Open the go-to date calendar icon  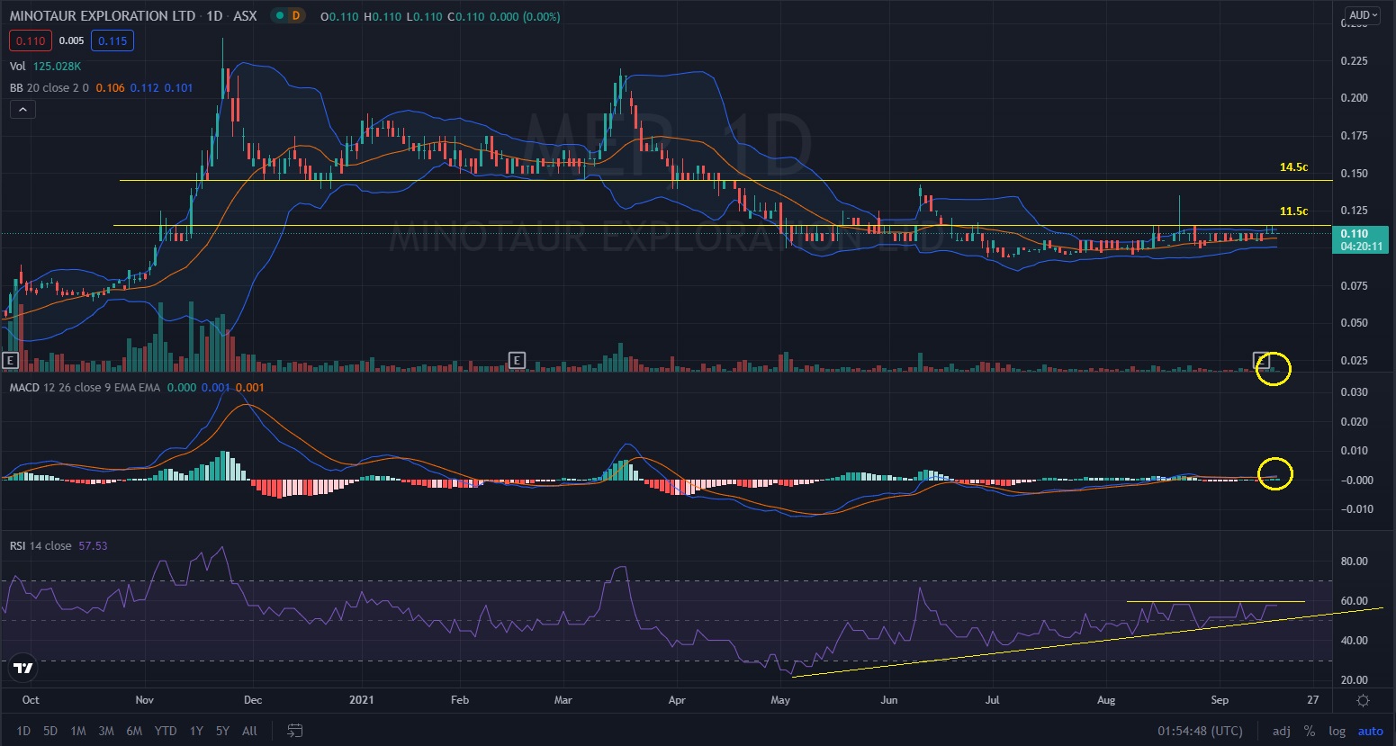pos(294,731)
